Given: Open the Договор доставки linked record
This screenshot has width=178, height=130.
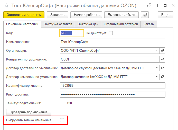Looking at the screenshot, I should 162,68.
